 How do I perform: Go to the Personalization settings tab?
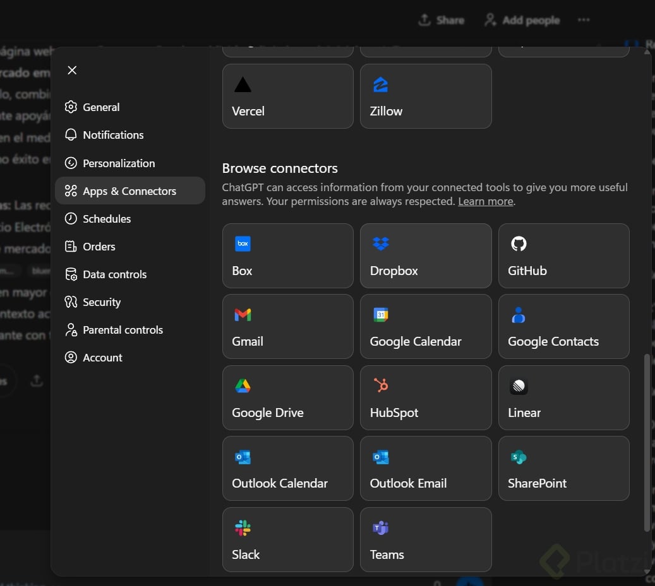click(119, 163)
